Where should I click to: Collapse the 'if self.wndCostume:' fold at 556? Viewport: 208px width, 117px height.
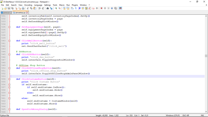click(x=9, y=84)
